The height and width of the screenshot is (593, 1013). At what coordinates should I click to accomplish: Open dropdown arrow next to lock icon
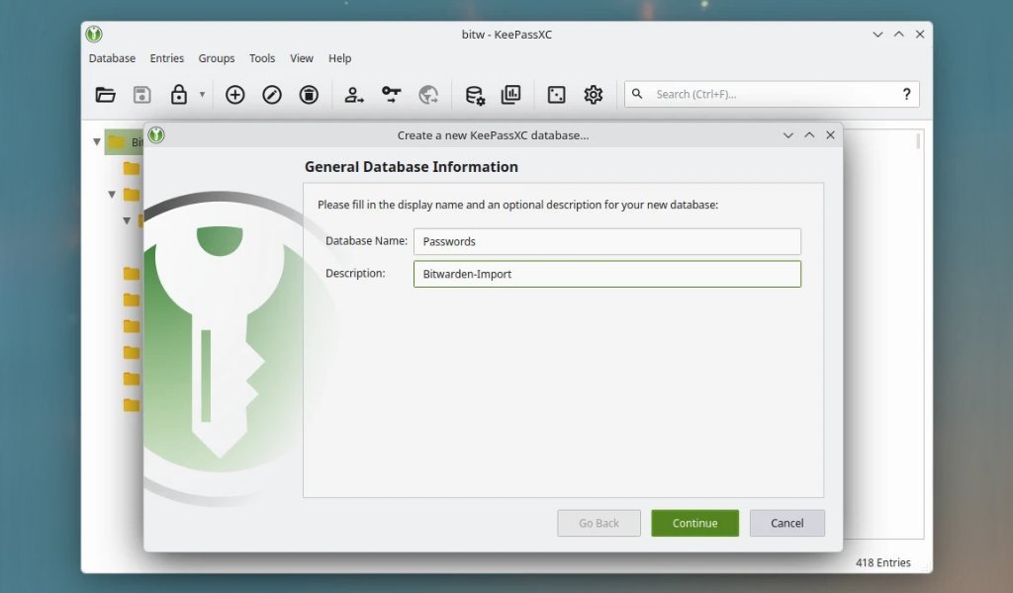[x=202, y=94]
